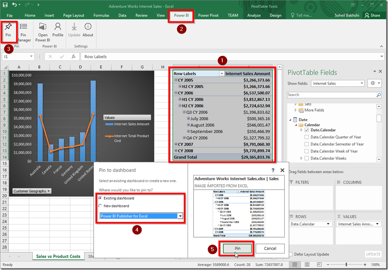Image resolution: width=388 pixels, height=270 pixels.
Task: Switch to Page Break Preview in status bar
Action: tap(319, 265)
